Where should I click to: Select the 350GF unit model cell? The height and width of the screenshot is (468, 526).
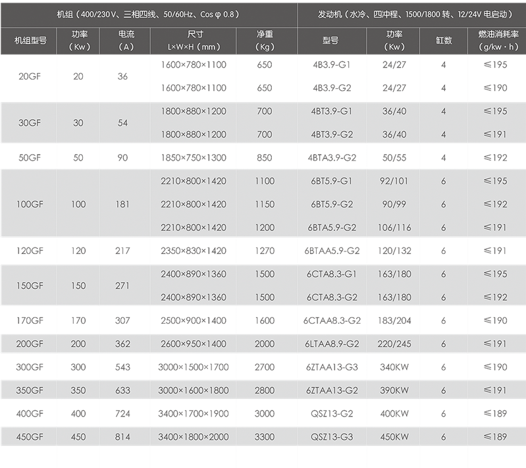pyautogui.click(x=30, y=390)
